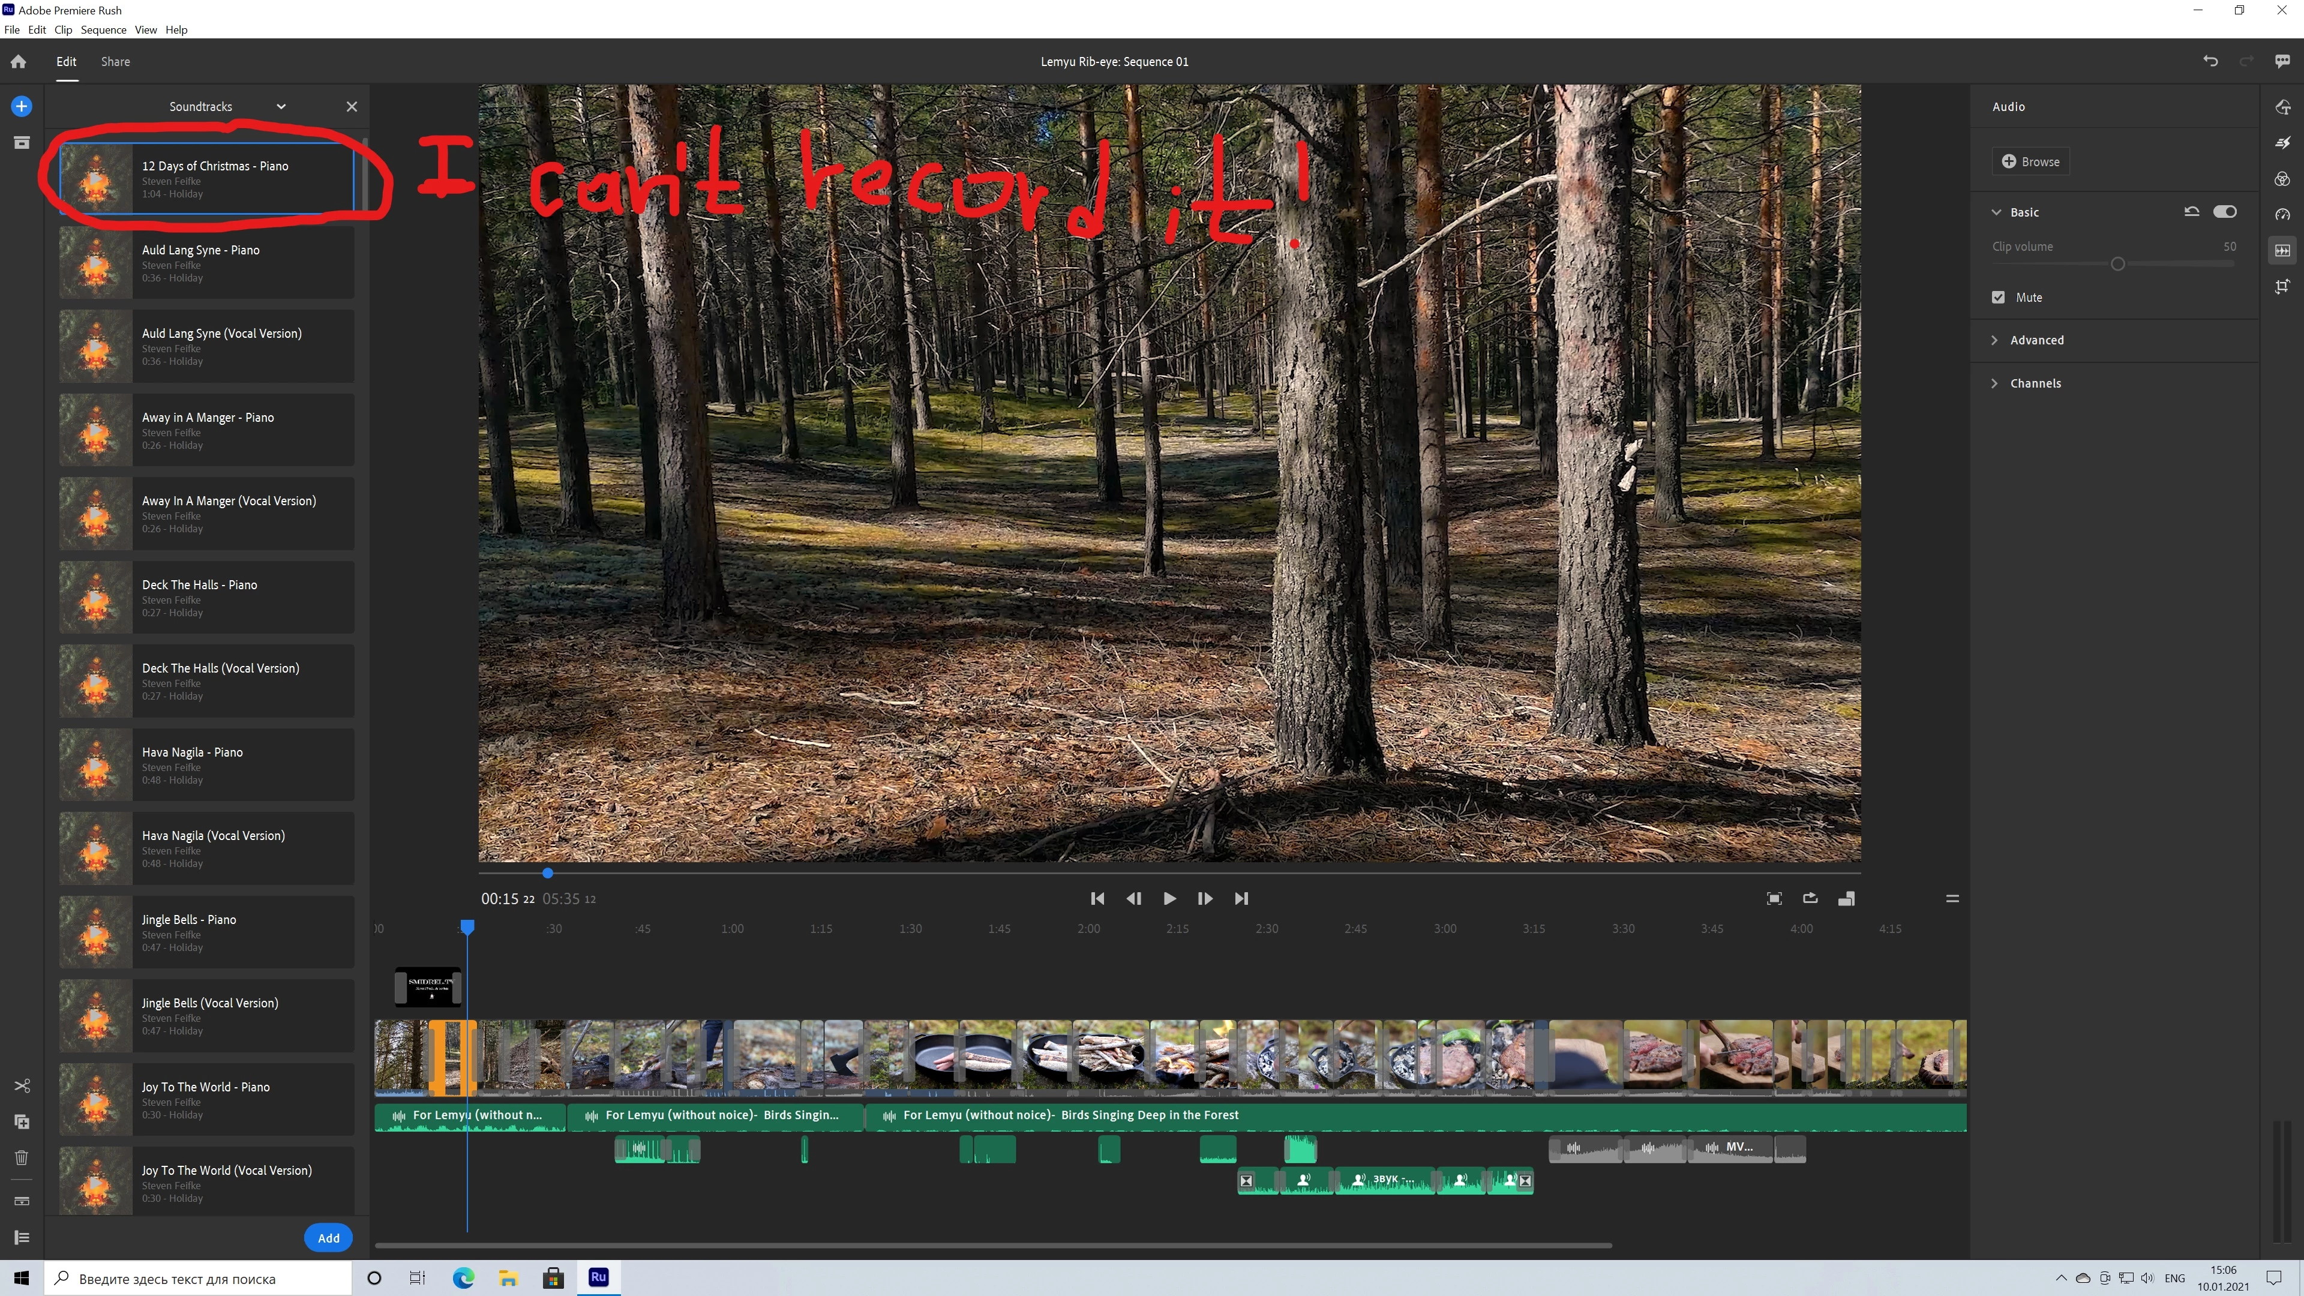Select the scissors split clip tool
Image resolution: width=2304 pixels, height=1296 pixels.
[22, 1086]
